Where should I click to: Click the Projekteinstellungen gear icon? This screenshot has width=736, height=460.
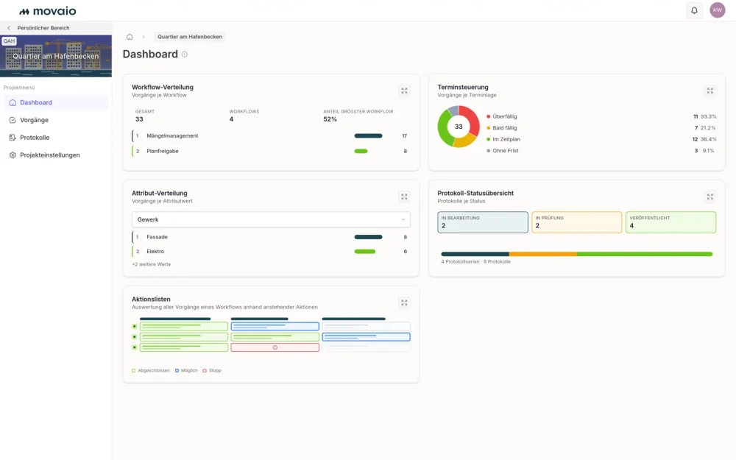[x=13, y=155]
